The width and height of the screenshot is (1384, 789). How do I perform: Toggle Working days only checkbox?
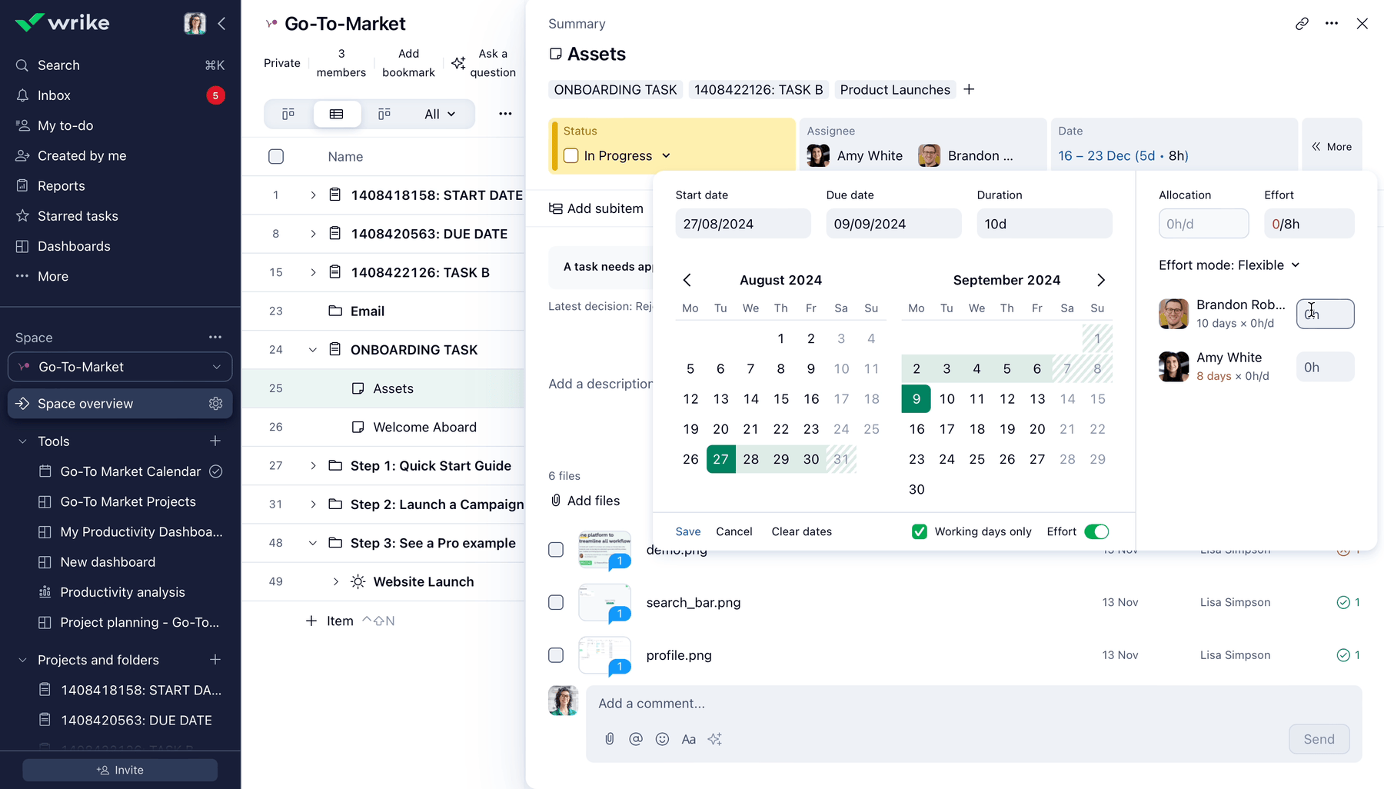(x=920, y=531)
